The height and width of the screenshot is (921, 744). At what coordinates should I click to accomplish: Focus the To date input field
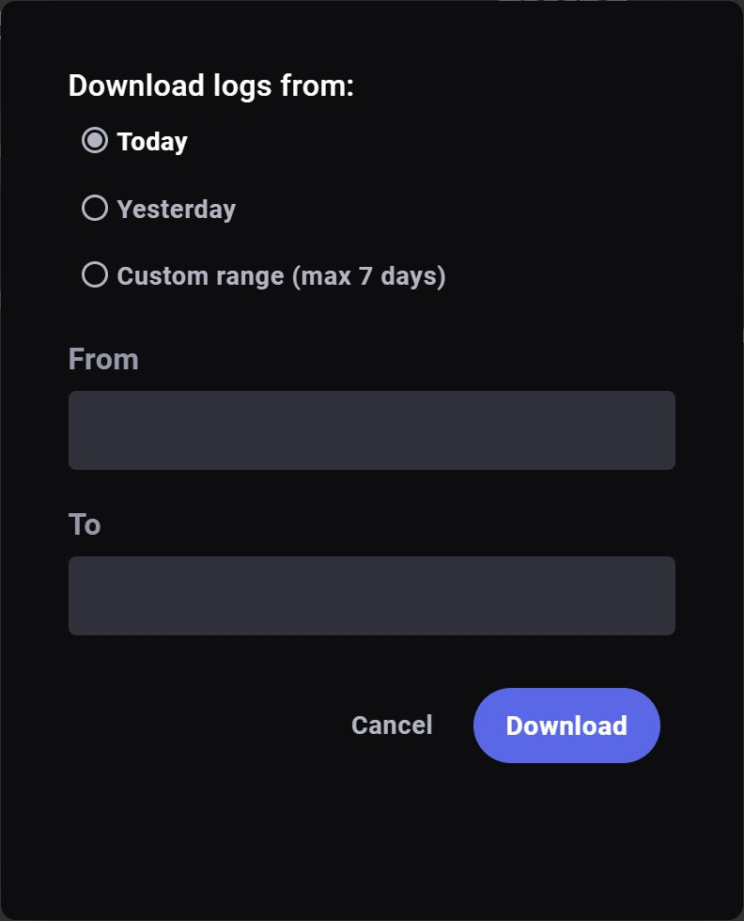(x=372, y=596)
